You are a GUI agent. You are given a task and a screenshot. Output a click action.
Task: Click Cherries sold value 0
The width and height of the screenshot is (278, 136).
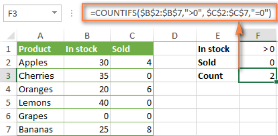pyautogui.click(x=132, y=75)
